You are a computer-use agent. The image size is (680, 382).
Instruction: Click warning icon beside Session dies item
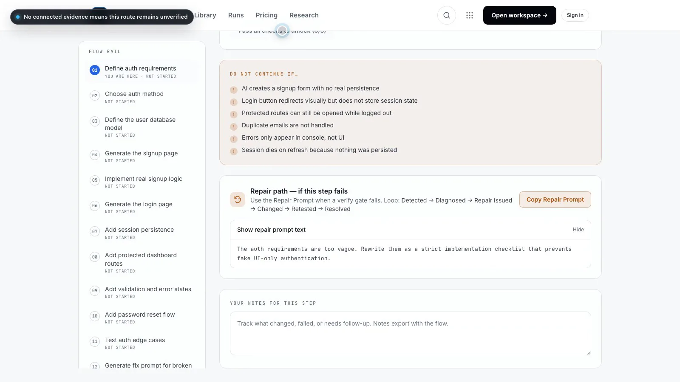(234, 152)
